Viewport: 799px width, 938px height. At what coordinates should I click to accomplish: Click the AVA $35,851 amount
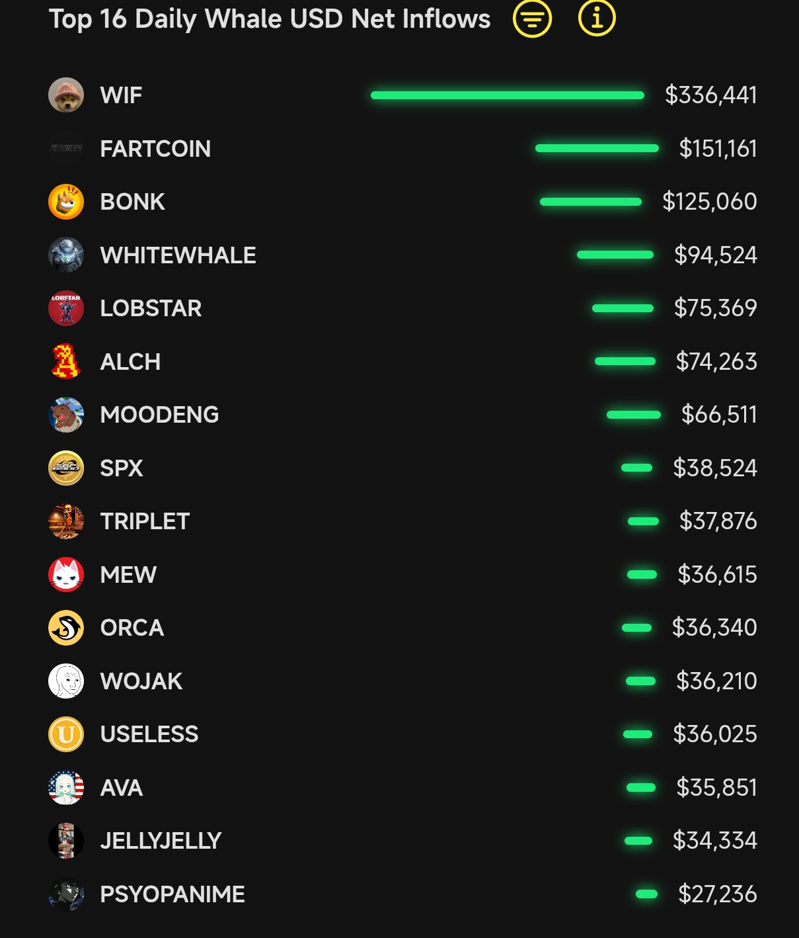[716, 788]
